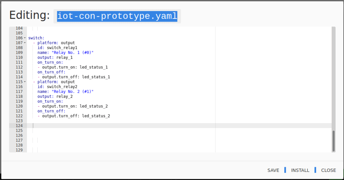Click the INSTALL button
This screenshot has width=344, height=180.
point(300,170)
